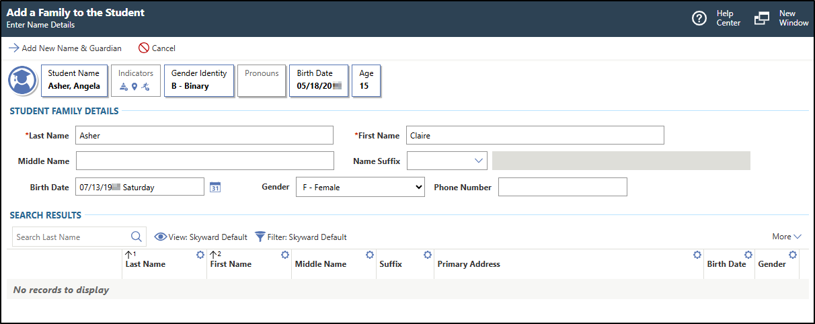Open the Gender dropdown list
Screen dimensions: 815x324
[x=360, y=188]
